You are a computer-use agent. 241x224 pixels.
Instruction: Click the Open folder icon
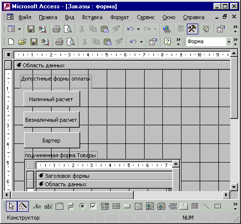[22, 42]
